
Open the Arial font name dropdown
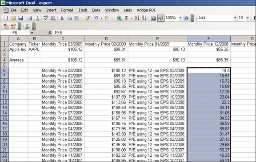(x=235, y=18)
